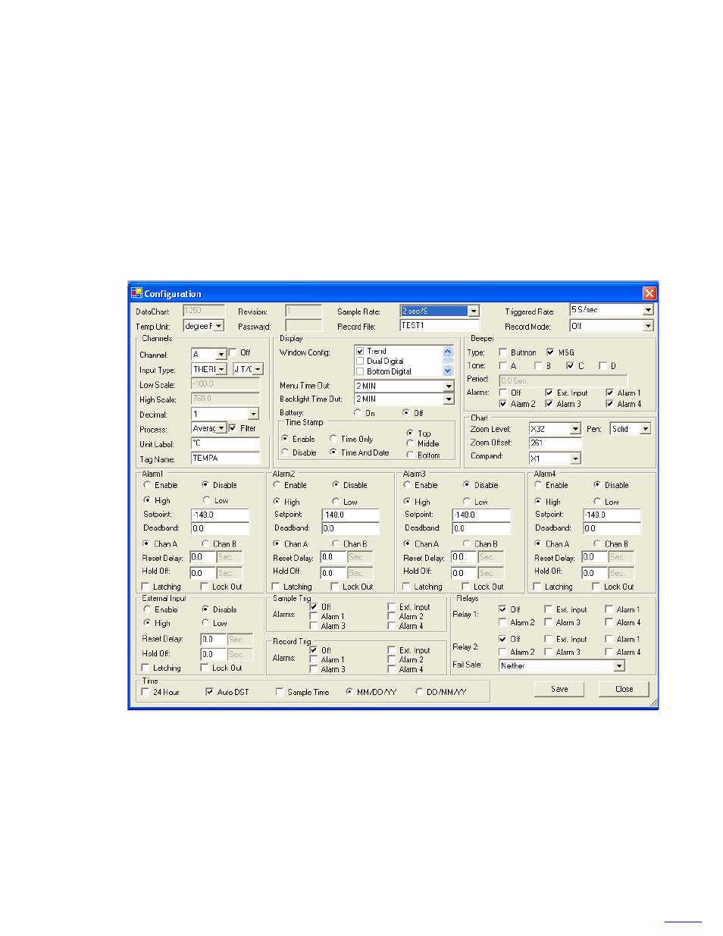Toggle the channel Off checkbox
Viewport: 723px width, 936px height.
[233, 352]
